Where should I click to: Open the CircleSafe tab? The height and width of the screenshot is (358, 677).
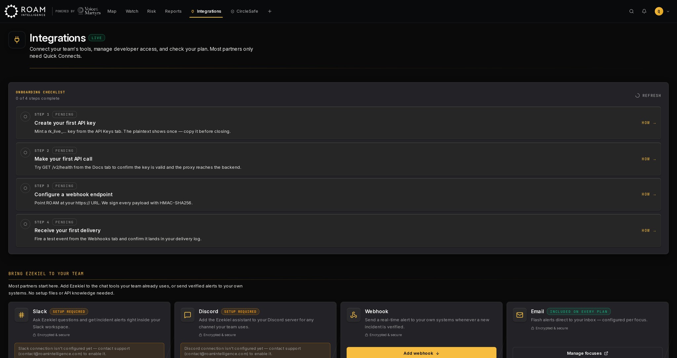[x=244, y=11]
